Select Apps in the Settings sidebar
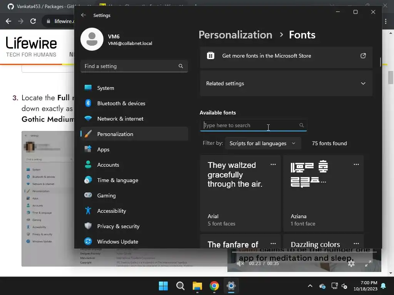 tap(134, 149)
